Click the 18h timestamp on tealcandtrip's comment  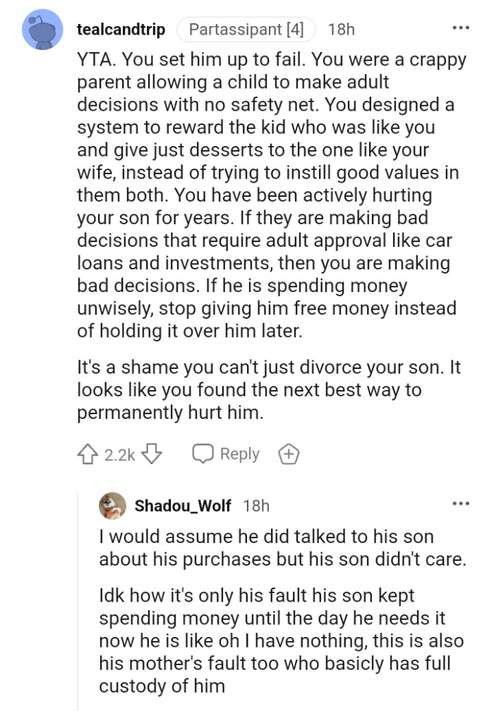click(x=343, y=29)
